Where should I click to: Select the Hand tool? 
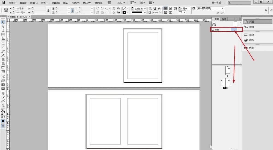pos(3,102)
